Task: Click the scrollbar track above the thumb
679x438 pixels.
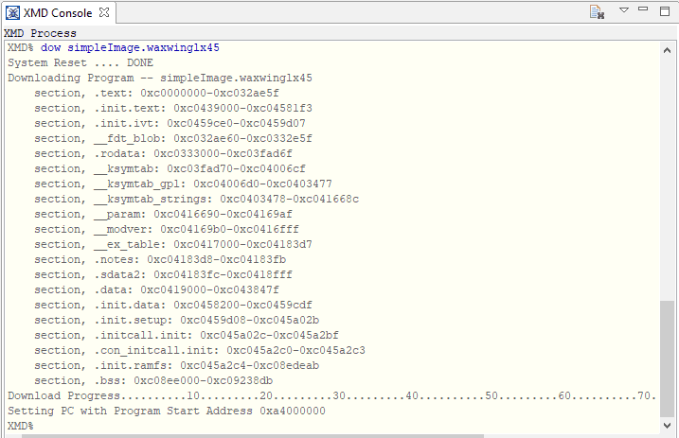Action: click(x=668, y=170)
